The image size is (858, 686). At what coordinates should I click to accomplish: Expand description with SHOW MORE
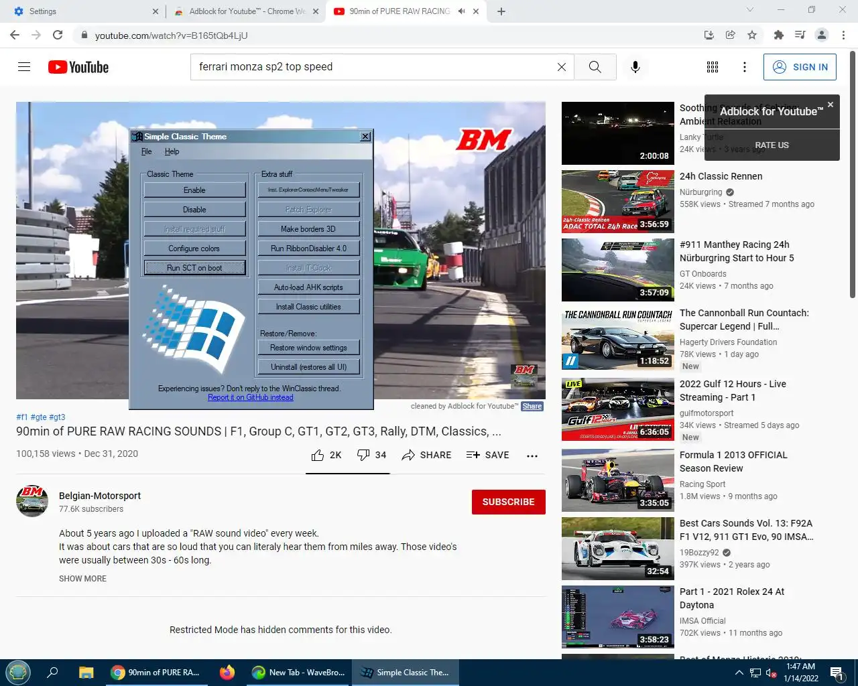tap(82, 579)
